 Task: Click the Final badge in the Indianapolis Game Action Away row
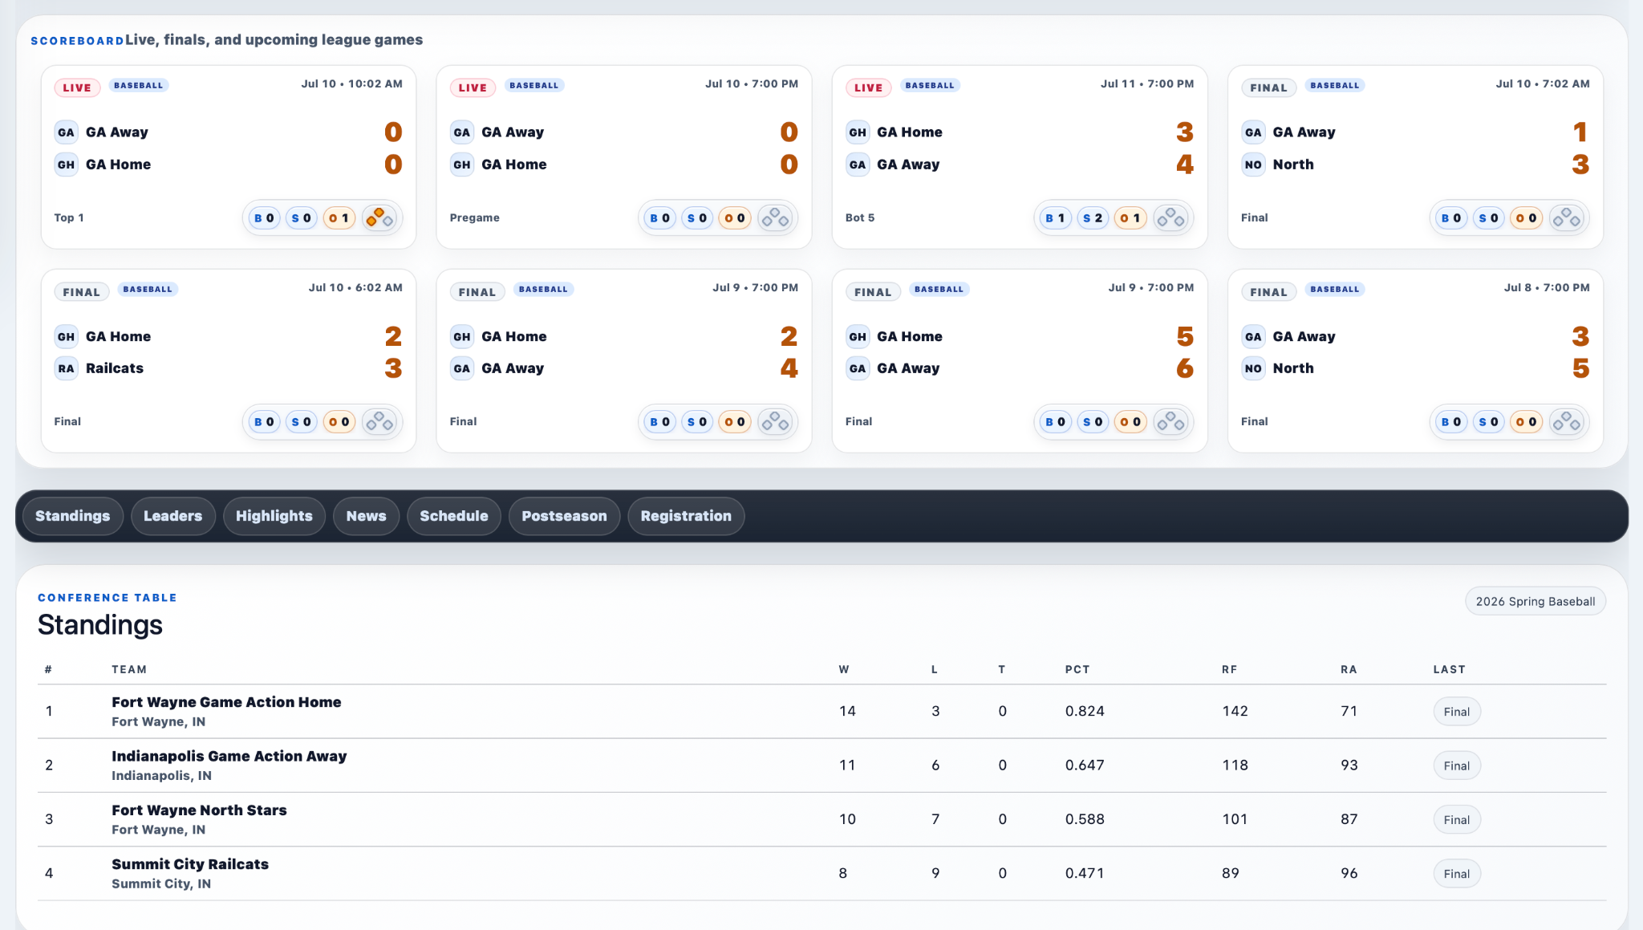(x=1457, y=766)
